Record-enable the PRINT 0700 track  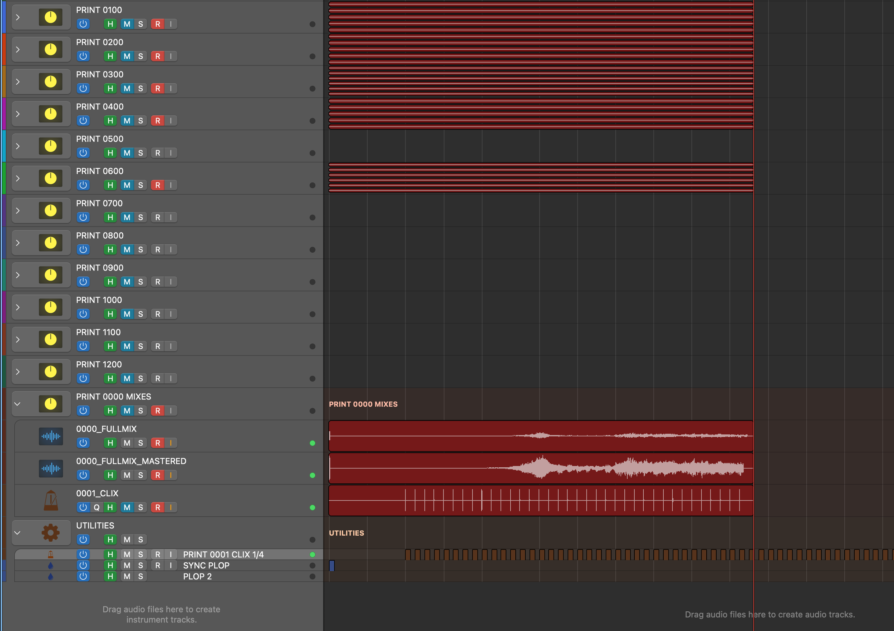157,218
